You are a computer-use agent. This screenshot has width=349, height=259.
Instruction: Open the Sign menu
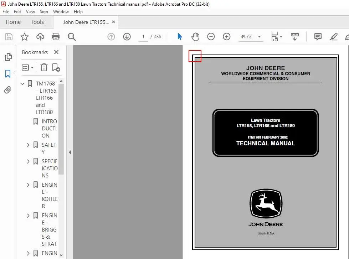[44, 11]
